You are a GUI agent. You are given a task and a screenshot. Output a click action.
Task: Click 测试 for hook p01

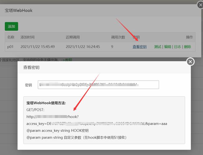(158, 47)
